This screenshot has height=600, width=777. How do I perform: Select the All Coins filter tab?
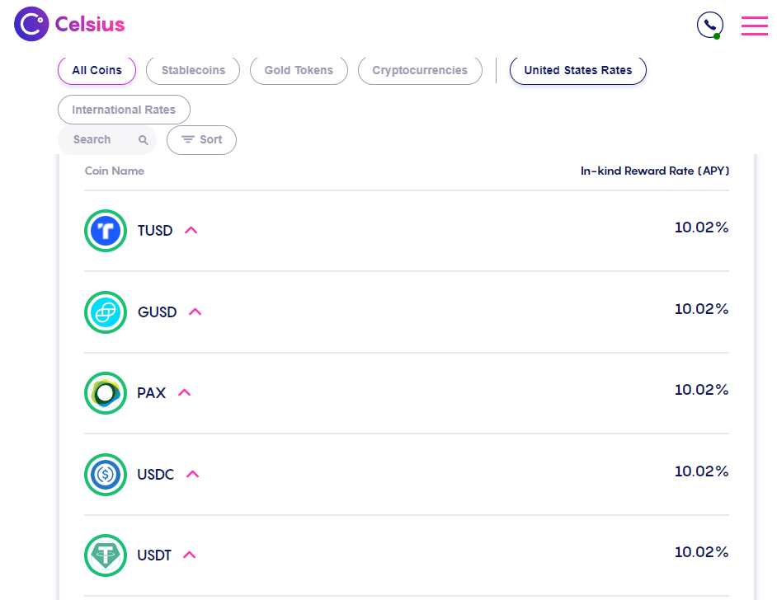(97, 70)
